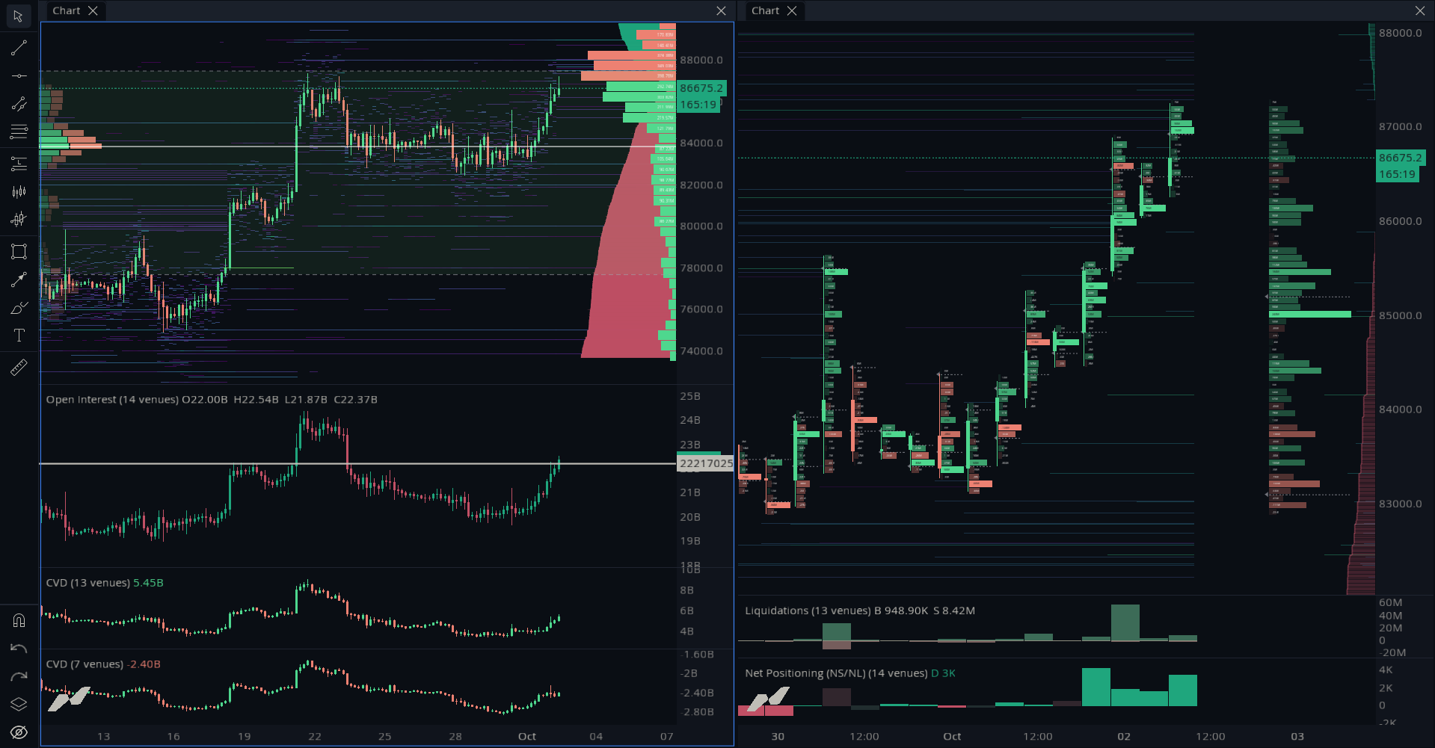1435x748 pixels.
Task: Select the rectangle shape tool
Action: coord(19,251)
